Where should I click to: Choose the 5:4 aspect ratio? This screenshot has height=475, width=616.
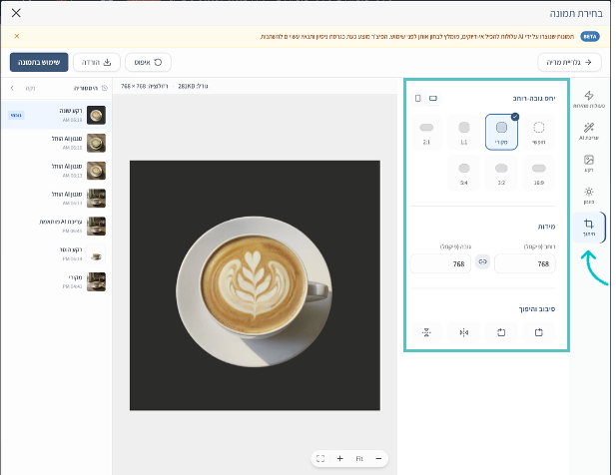[x=464, y=173]
